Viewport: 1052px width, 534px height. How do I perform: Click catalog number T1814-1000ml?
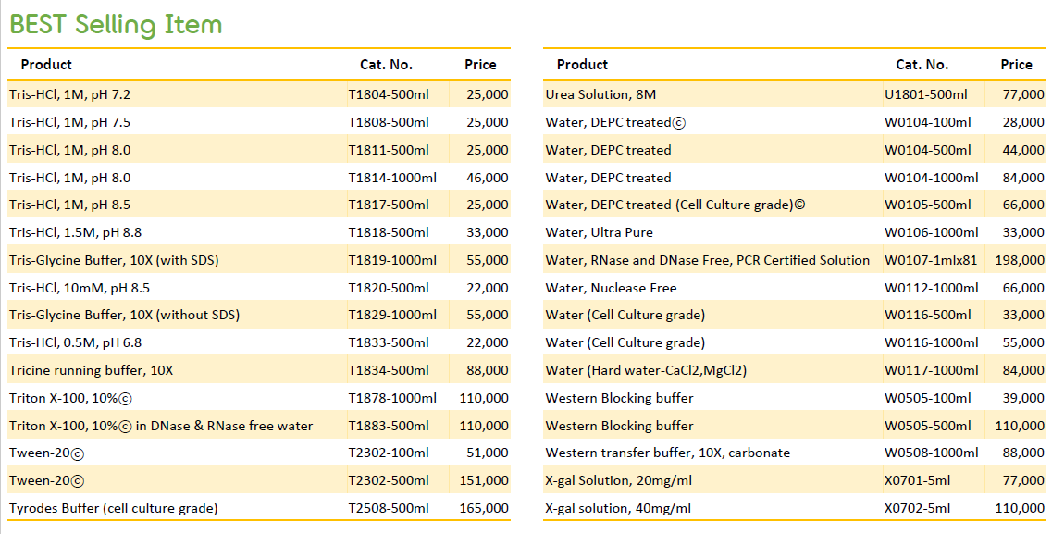[x=391, y=178]
